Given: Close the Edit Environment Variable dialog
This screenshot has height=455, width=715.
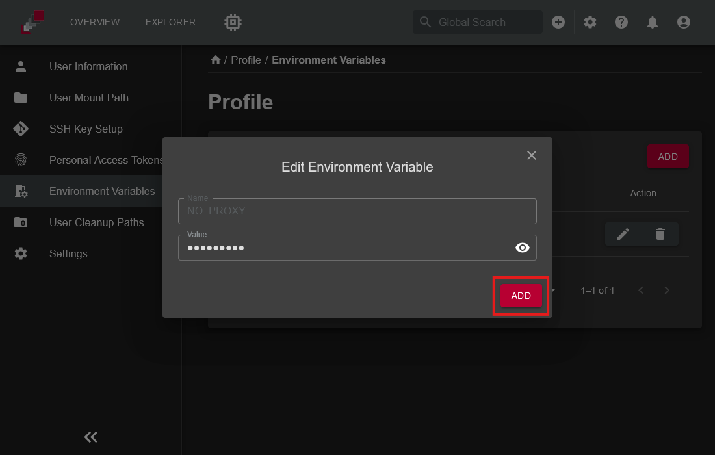Looking at the screenshot, I should 532,155.
